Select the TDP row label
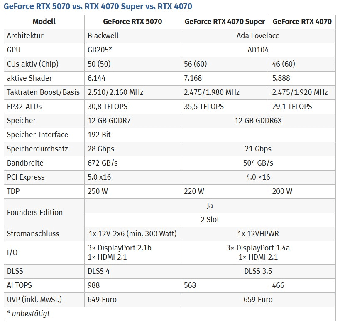The height and width of the screenshot is (322, 340). coord(13,191)
